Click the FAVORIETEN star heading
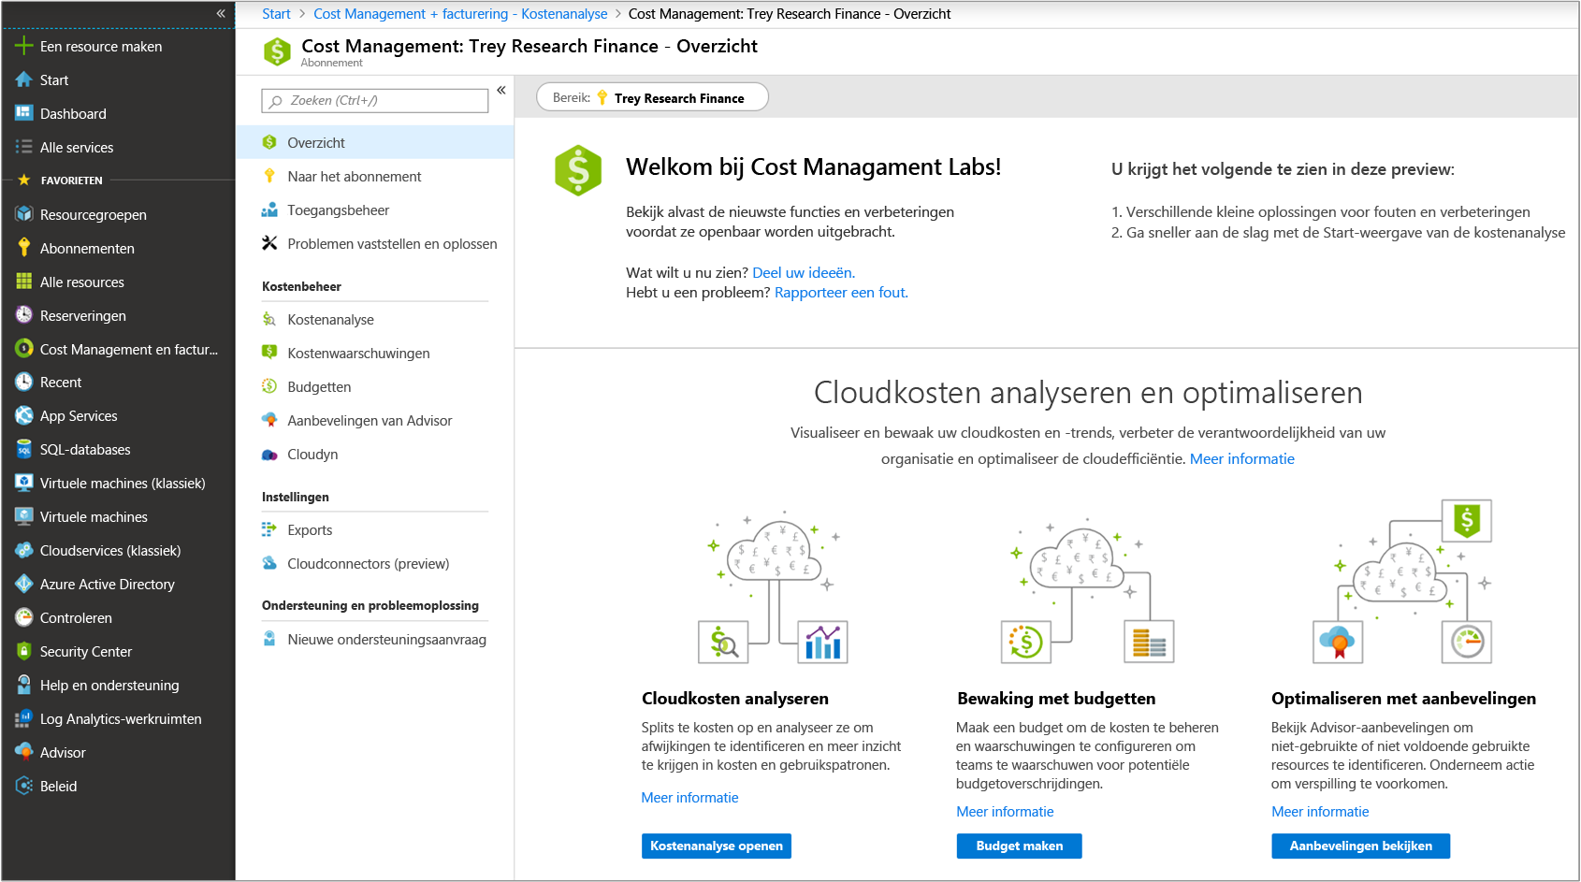 click(x=60, y=180)
